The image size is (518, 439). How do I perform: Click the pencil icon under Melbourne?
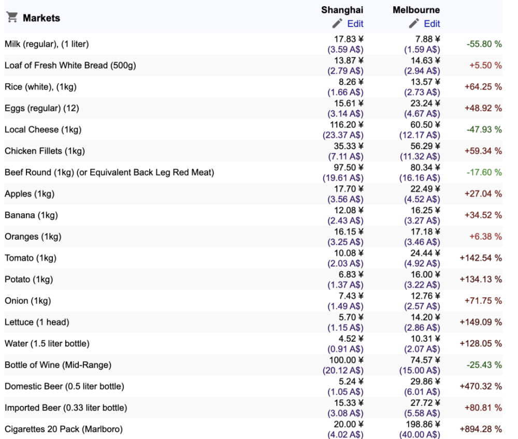click(x=414, y=23)
